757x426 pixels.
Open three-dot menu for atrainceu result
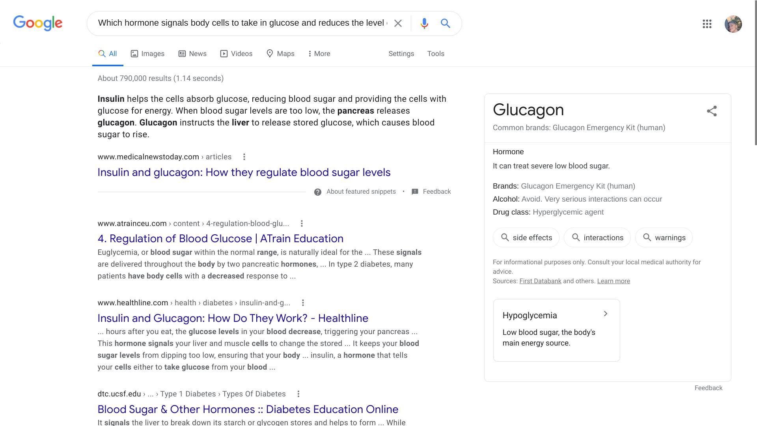[x=302, y=224]
